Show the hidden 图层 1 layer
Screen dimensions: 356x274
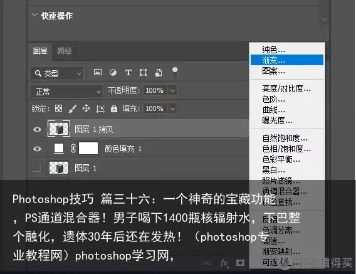pyautogui.click(x=36, y=168)
